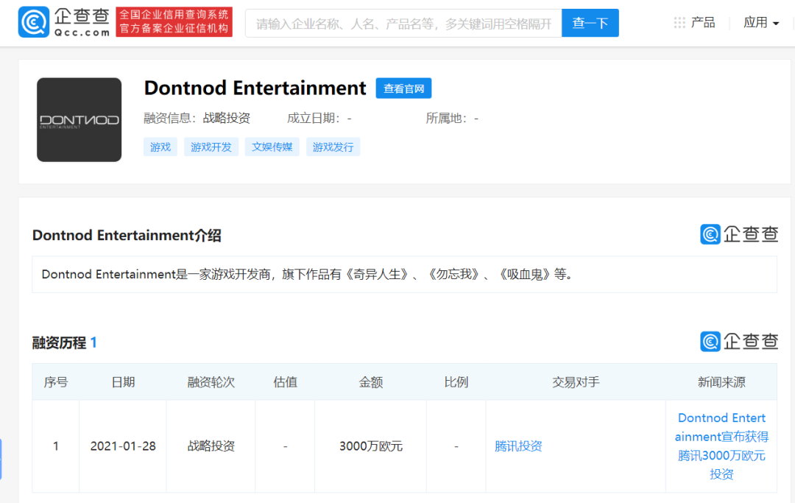Click the 企查查 watermark logo beside 介绍

[738, 234]
